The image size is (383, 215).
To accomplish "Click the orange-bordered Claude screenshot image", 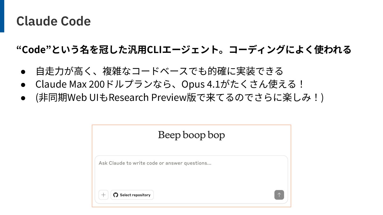I will click(x=191, y=166).
